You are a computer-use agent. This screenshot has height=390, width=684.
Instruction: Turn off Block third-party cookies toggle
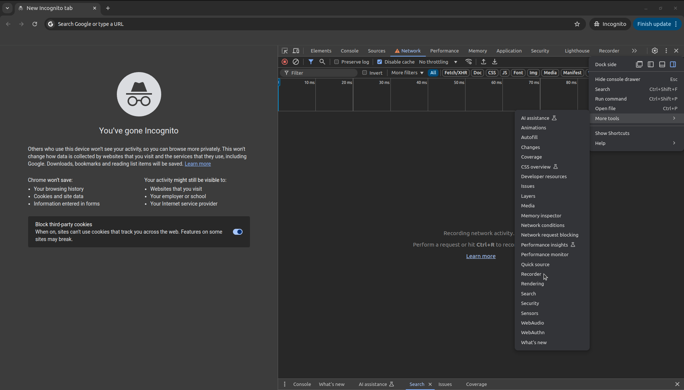point(237,232)
